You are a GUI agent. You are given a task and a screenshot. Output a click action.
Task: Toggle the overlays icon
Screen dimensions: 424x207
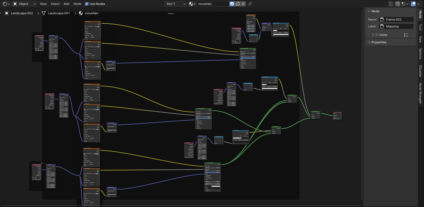[x=413, y=4]
